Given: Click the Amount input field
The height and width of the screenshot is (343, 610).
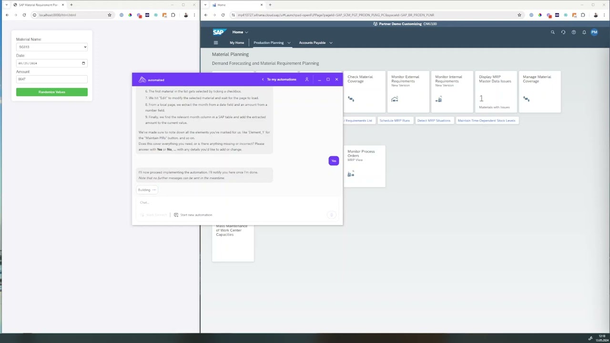Looking at the screenshot, I should point(52,79).
